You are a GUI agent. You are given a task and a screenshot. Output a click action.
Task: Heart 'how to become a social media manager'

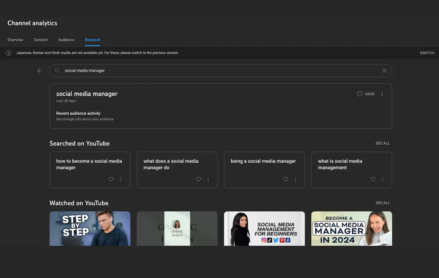point(111,179)
